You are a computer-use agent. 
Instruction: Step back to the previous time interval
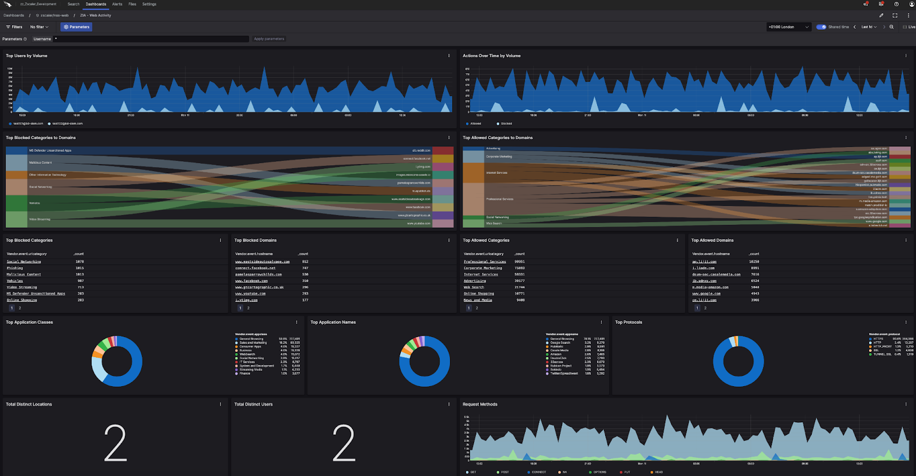[855, 27]
